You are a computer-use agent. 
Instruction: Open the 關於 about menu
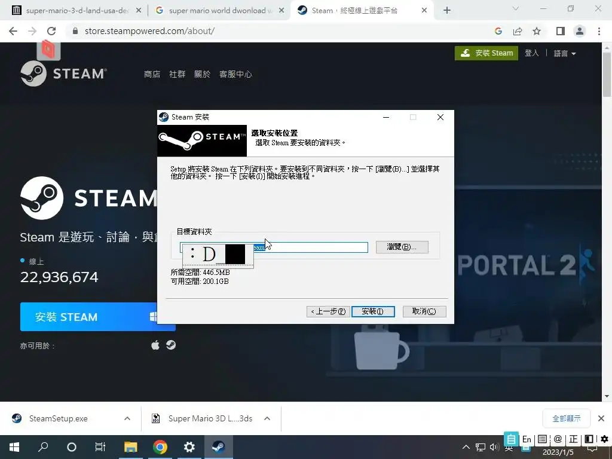(202, 74)
